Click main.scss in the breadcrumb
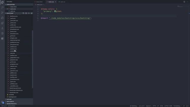Image resolution: width=190 pixels, height=107 pixels. (x=39, y=5)
